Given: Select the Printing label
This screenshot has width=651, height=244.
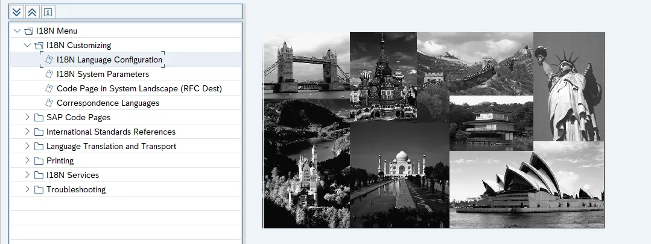Looking at the screenshot, I should coord(60,161).
